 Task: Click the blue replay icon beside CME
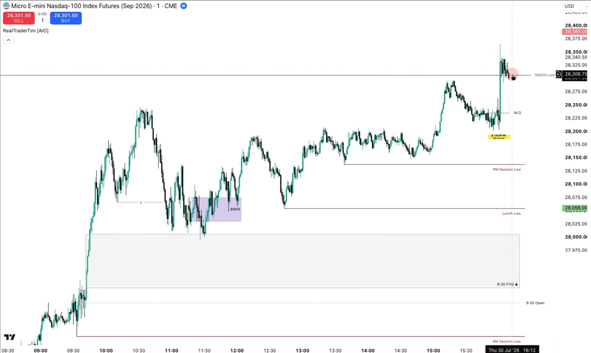(184, 6)
